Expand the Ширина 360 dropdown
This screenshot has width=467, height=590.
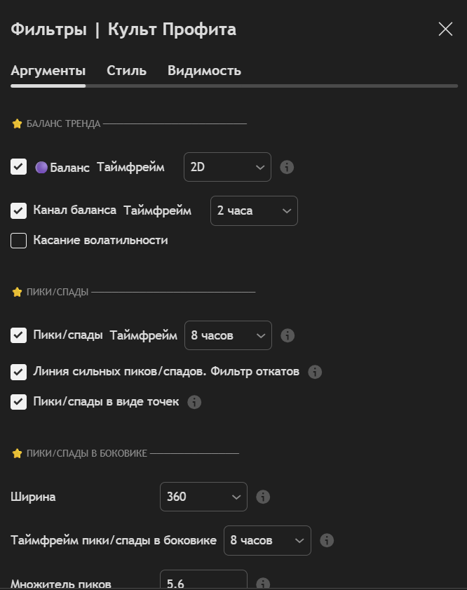point(203,497)
